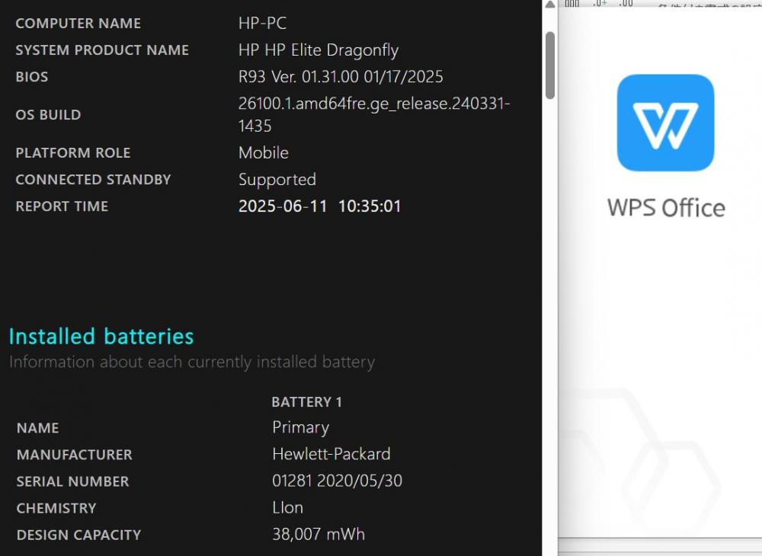Select the "COMPUTER NAME" label
This screenshot has width=762, height=556.
78,24
